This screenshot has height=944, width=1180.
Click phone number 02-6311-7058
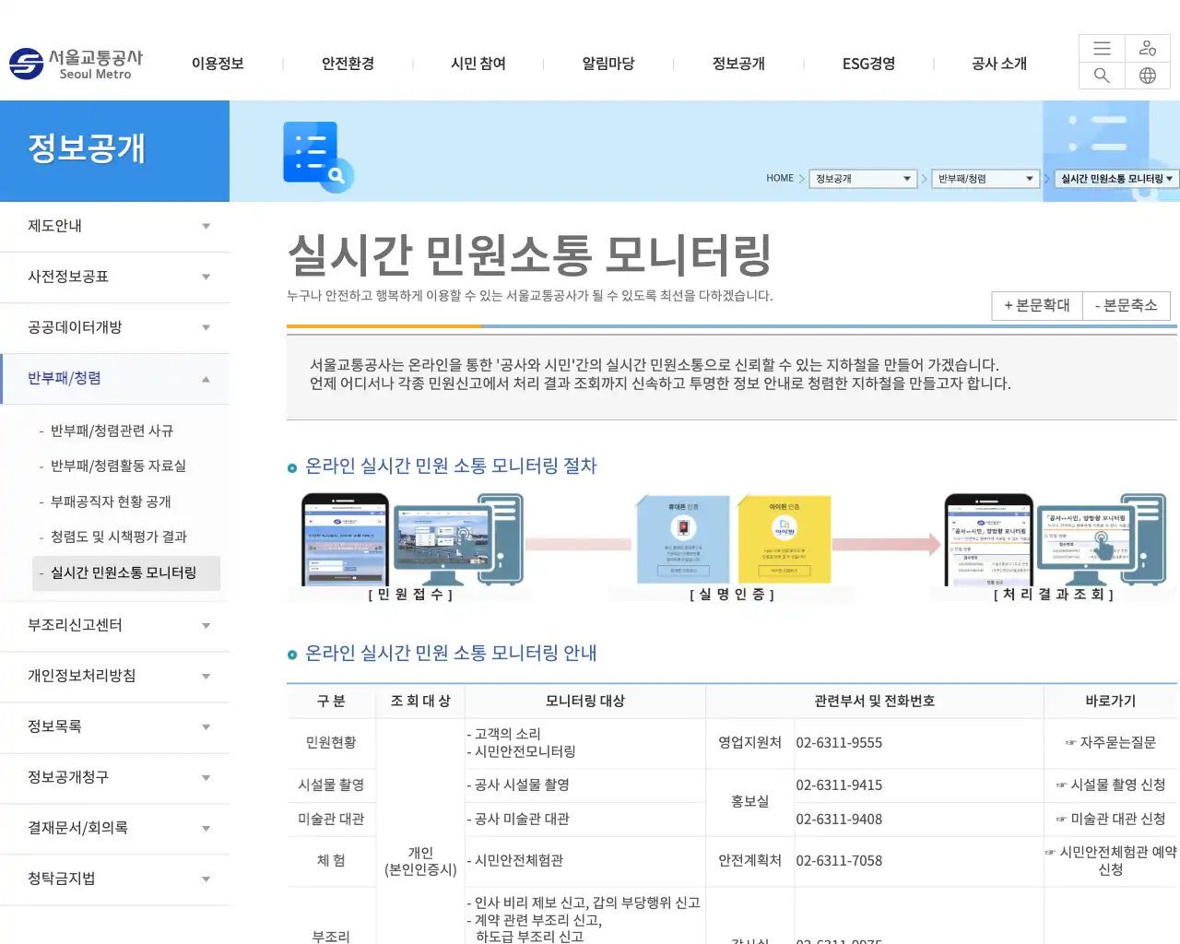(x=839, y=861)
